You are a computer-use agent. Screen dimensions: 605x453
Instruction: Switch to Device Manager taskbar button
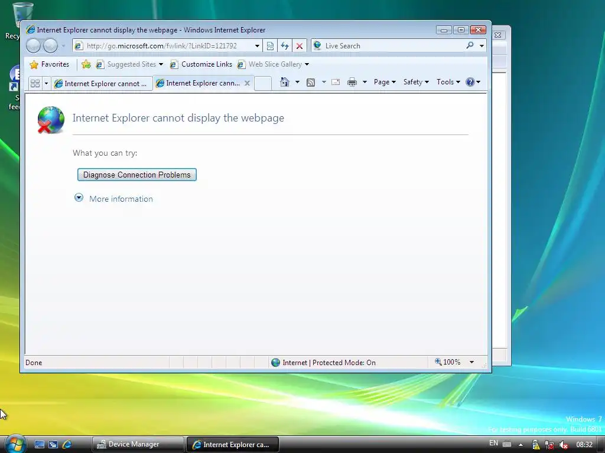pyautogui.click(x=138, y=444)
